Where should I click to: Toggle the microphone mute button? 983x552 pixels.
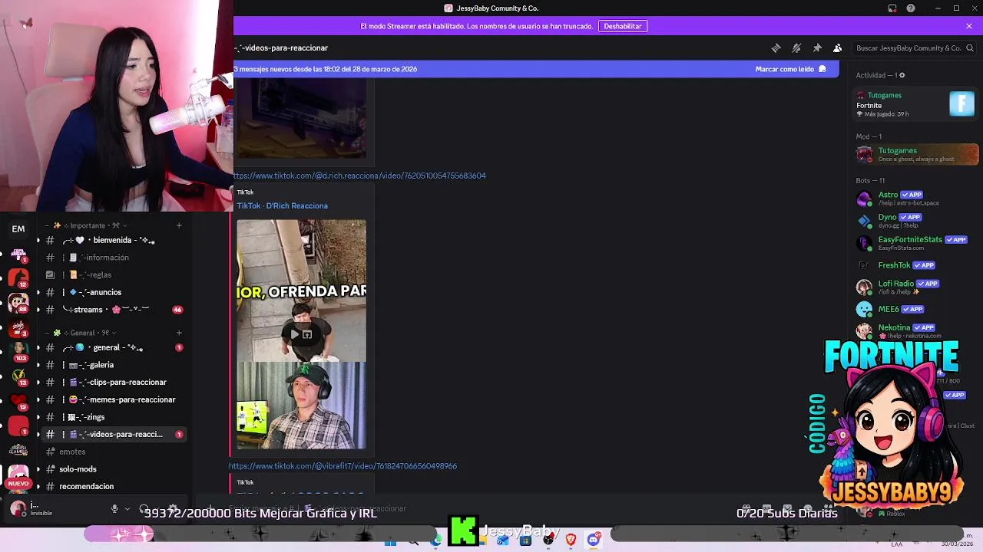coord(114,509)
